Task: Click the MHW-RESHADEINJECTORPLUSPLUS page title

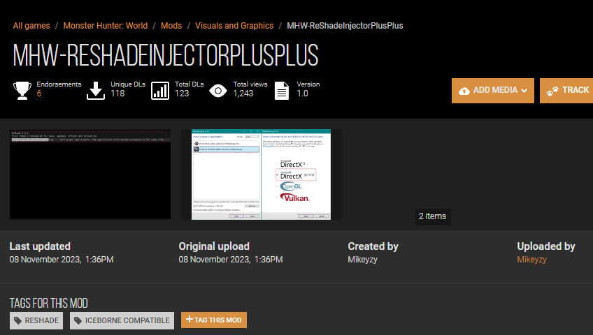Action: tap(166, 55)
